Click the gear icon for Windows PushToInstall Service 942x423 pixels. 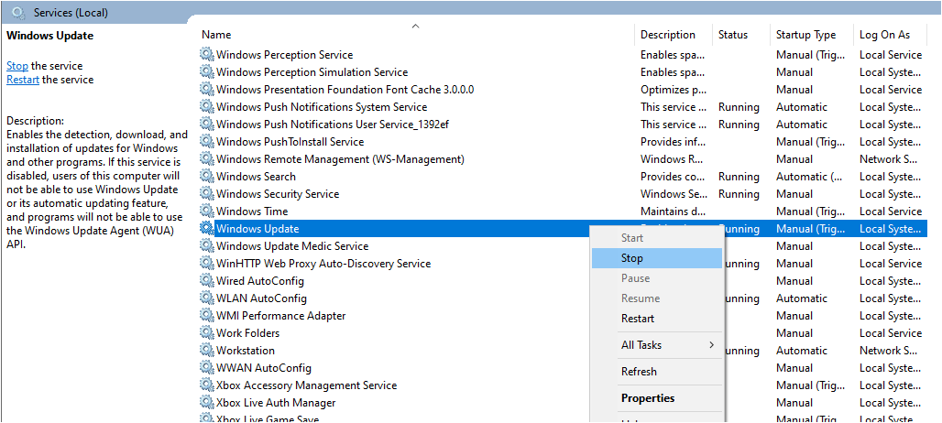coord(207,142)
